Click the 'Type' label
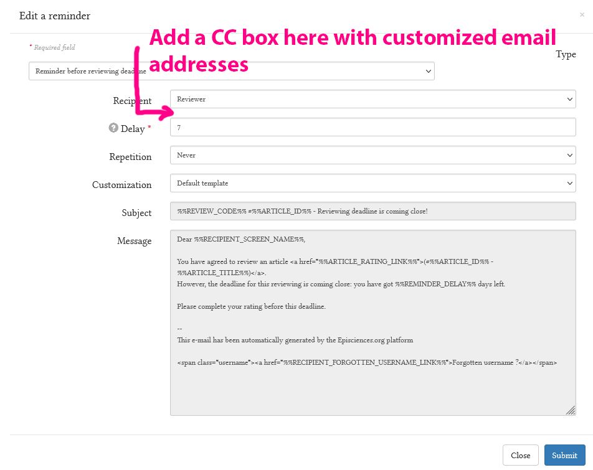 pos(566,54)
